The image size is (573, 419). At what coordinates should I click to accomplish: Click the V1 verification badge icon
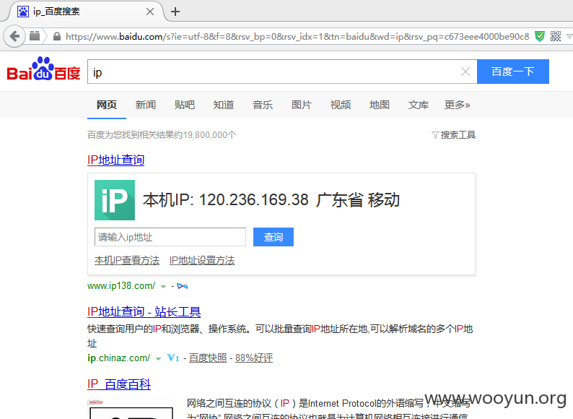(173, 358)
